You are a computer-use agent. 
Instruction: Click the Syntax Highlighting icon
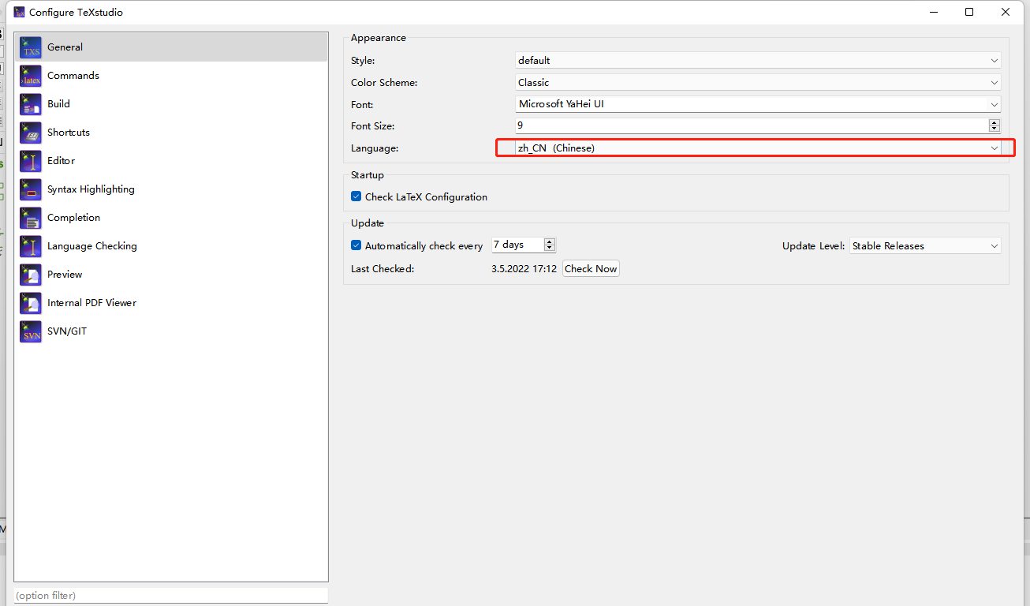click(31, 189)
